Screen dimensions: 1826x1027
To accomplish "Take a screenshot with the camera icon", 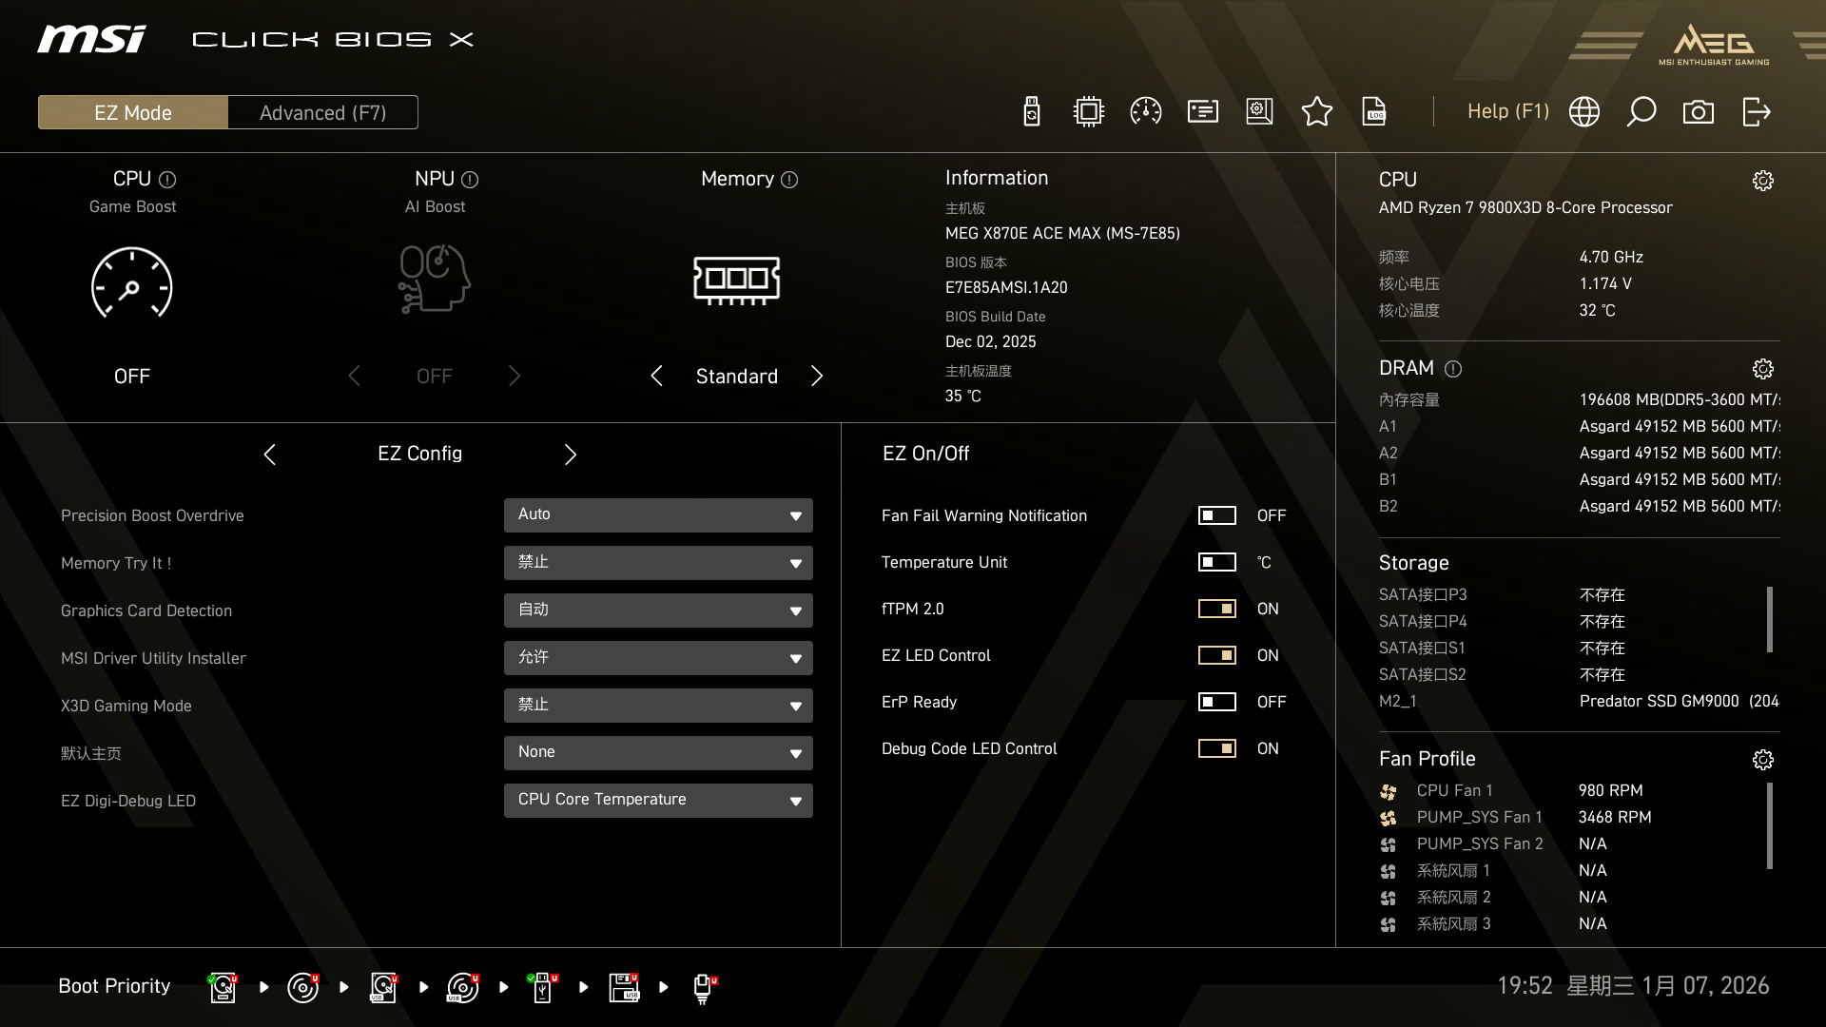I will (1698, 112).
